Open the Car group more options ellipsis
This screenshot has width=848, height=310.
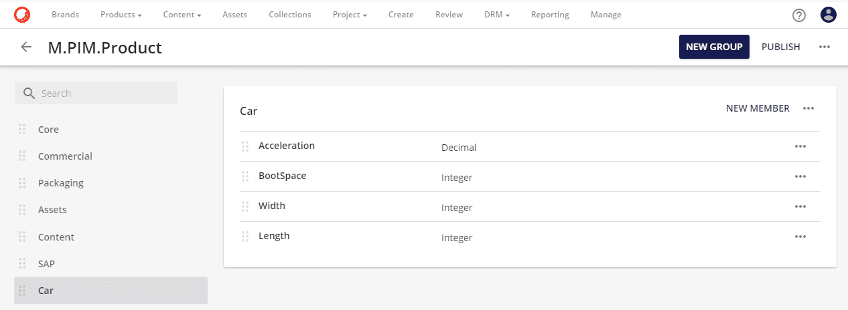click(x=808, y=108)
